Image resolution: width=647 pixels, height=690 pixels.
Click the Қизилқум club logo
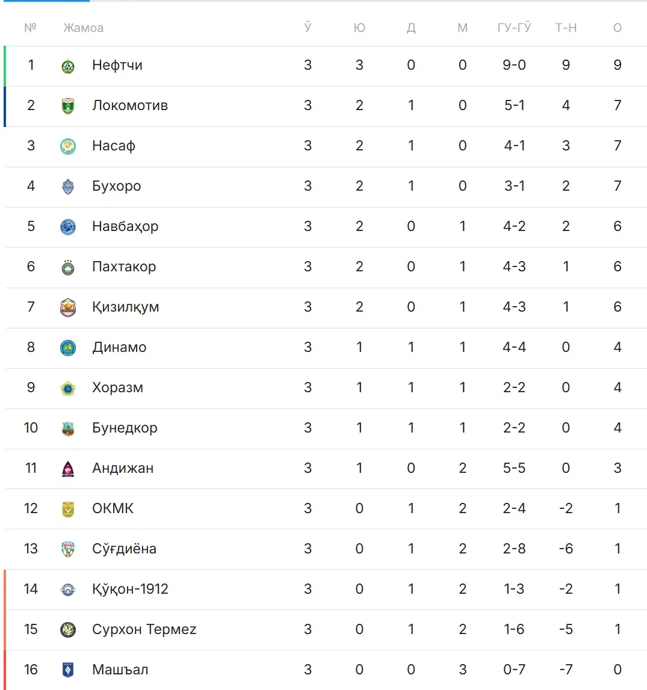click(x=68, y=308)
